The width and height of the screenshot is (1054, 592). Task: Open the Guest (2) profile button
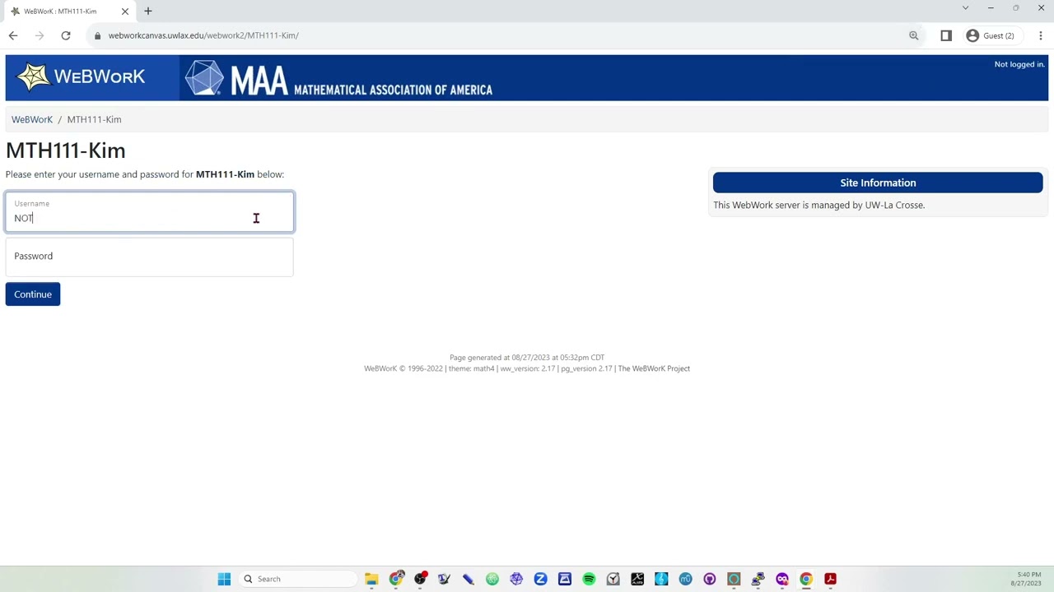pos(991,35)
